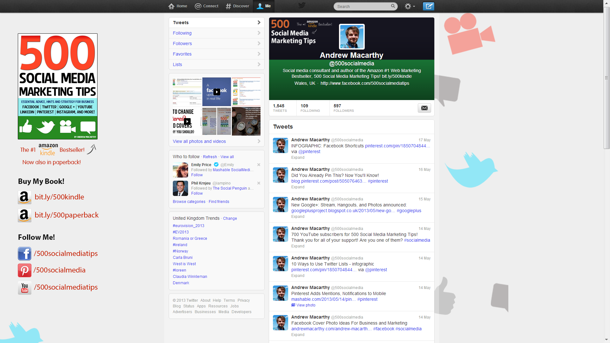Click the Developers footer link
This screenshot has height=343, width=610.
click(x=241, y=312)
